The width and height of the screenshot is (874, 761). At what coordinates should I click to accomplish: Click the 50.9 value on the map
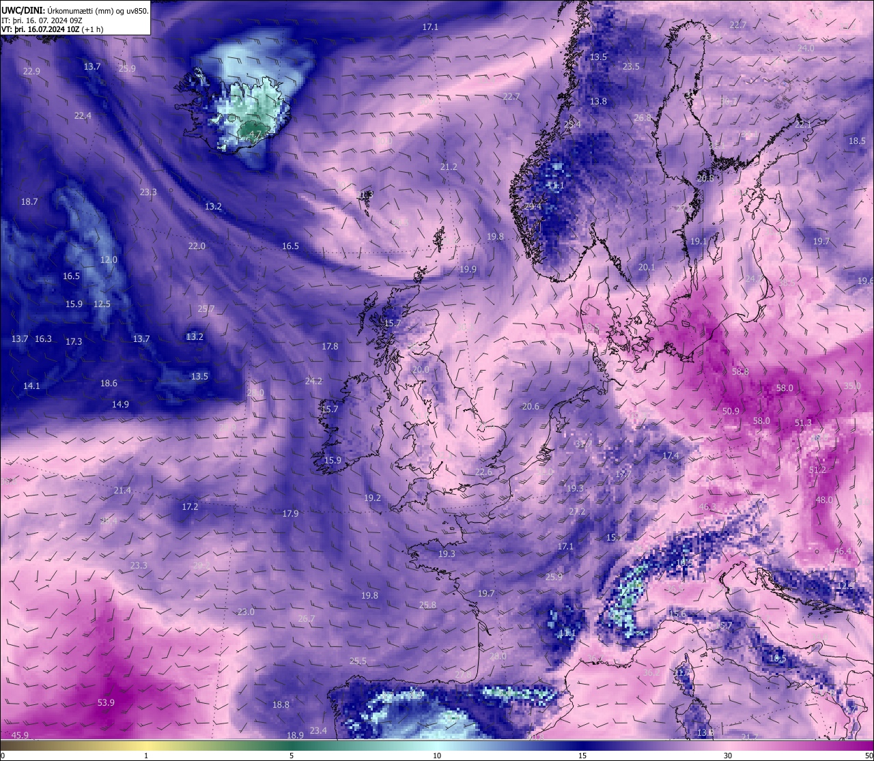tap(731, 411)
